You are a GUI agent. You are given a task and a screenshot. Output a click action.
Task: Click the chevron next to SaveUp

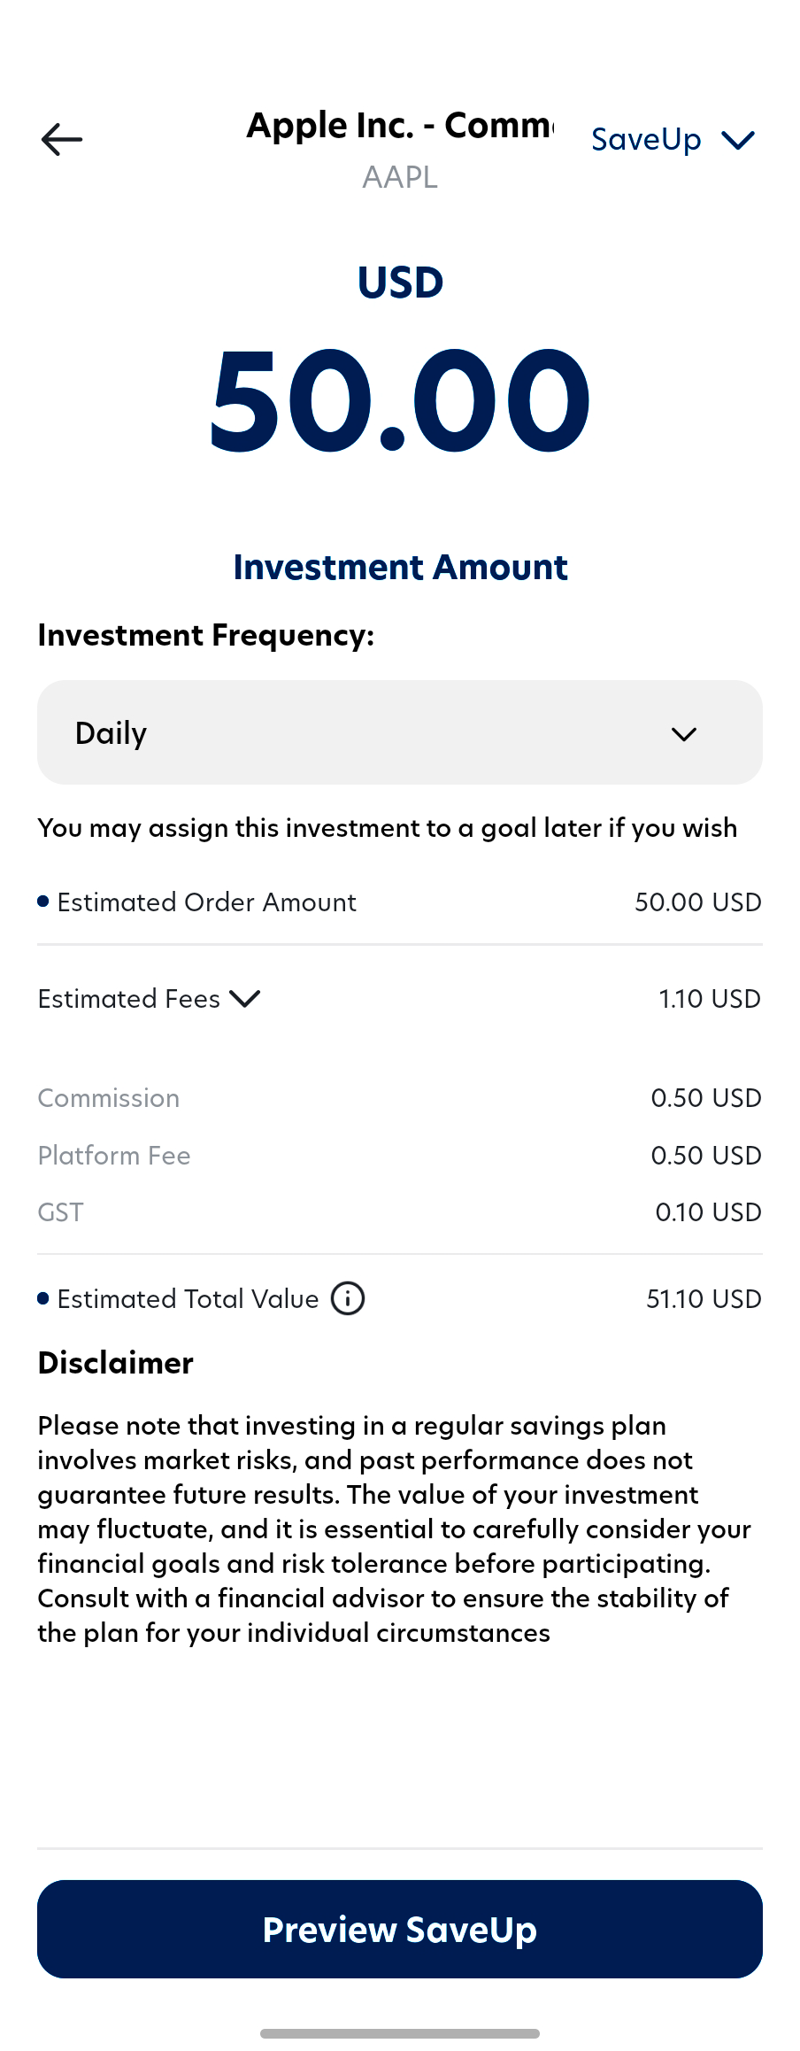pos(737,140)
